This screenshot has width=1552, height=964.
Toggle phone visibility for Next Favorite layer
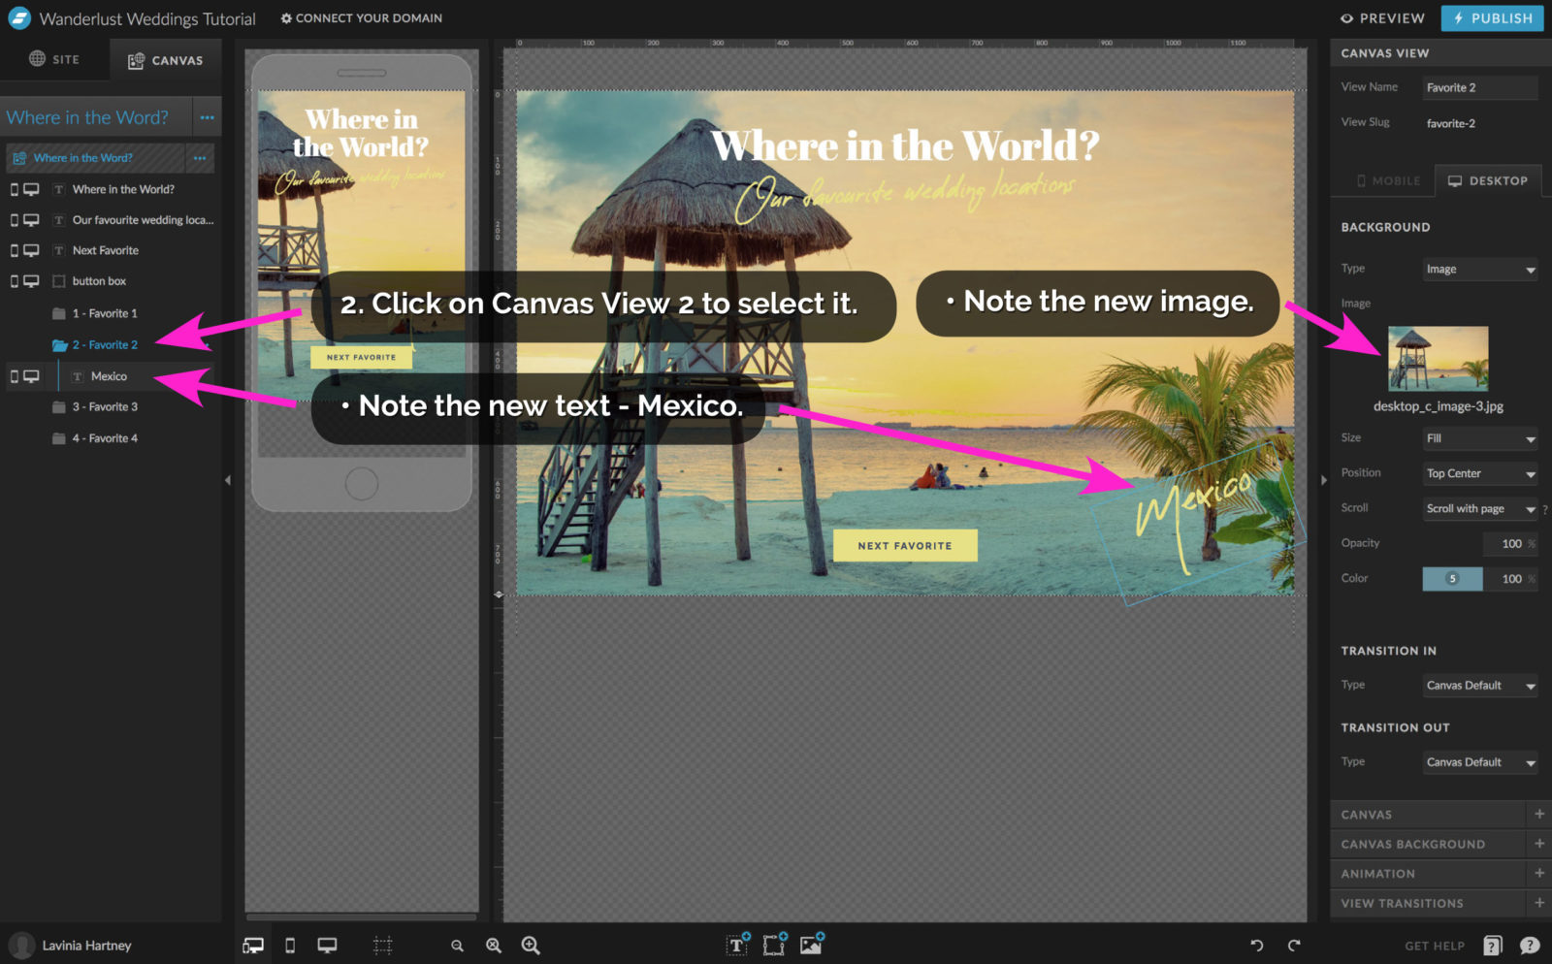coord(15,250)
